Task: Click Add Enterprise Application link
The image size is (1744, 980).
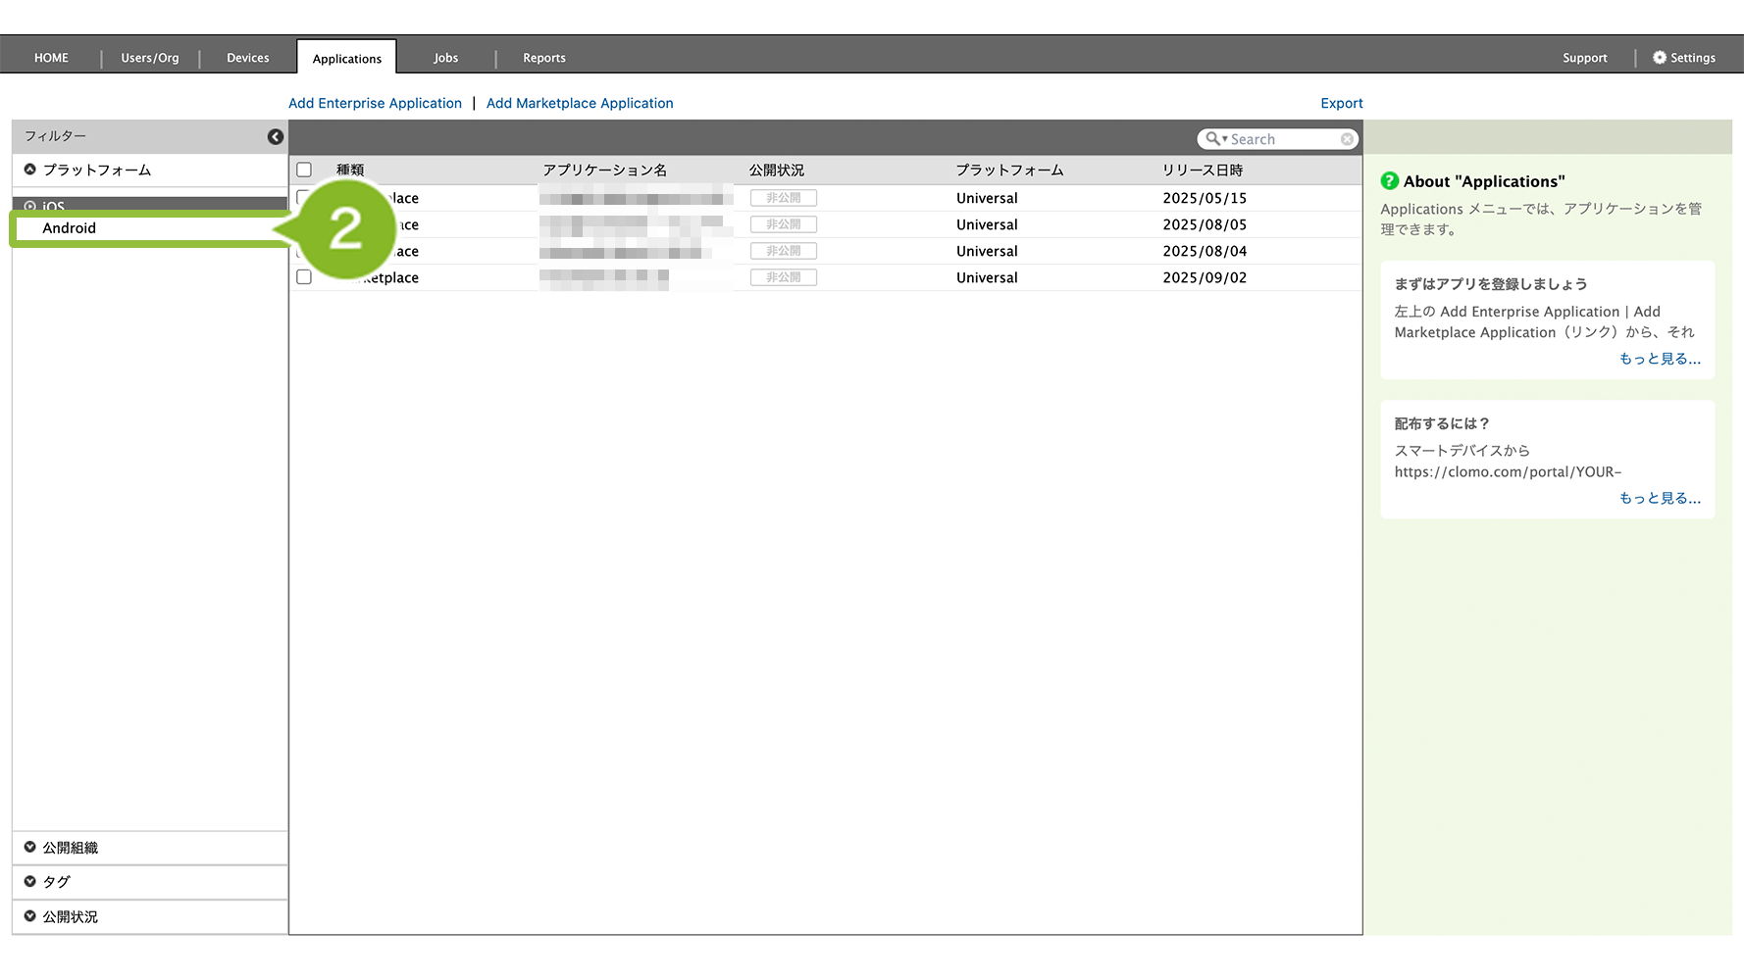Action: [x=375, y=103]
